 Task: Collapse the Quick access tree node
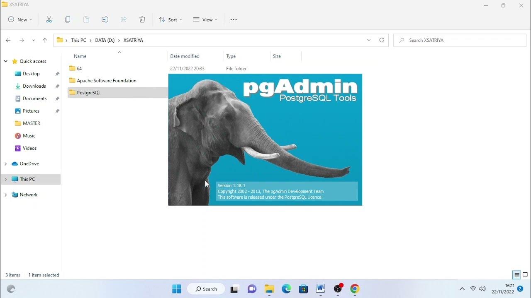[x=6, y=61]
